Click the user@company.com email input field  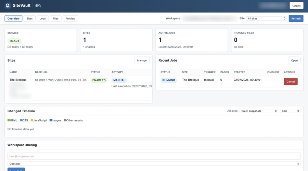[x=154, y=156]
